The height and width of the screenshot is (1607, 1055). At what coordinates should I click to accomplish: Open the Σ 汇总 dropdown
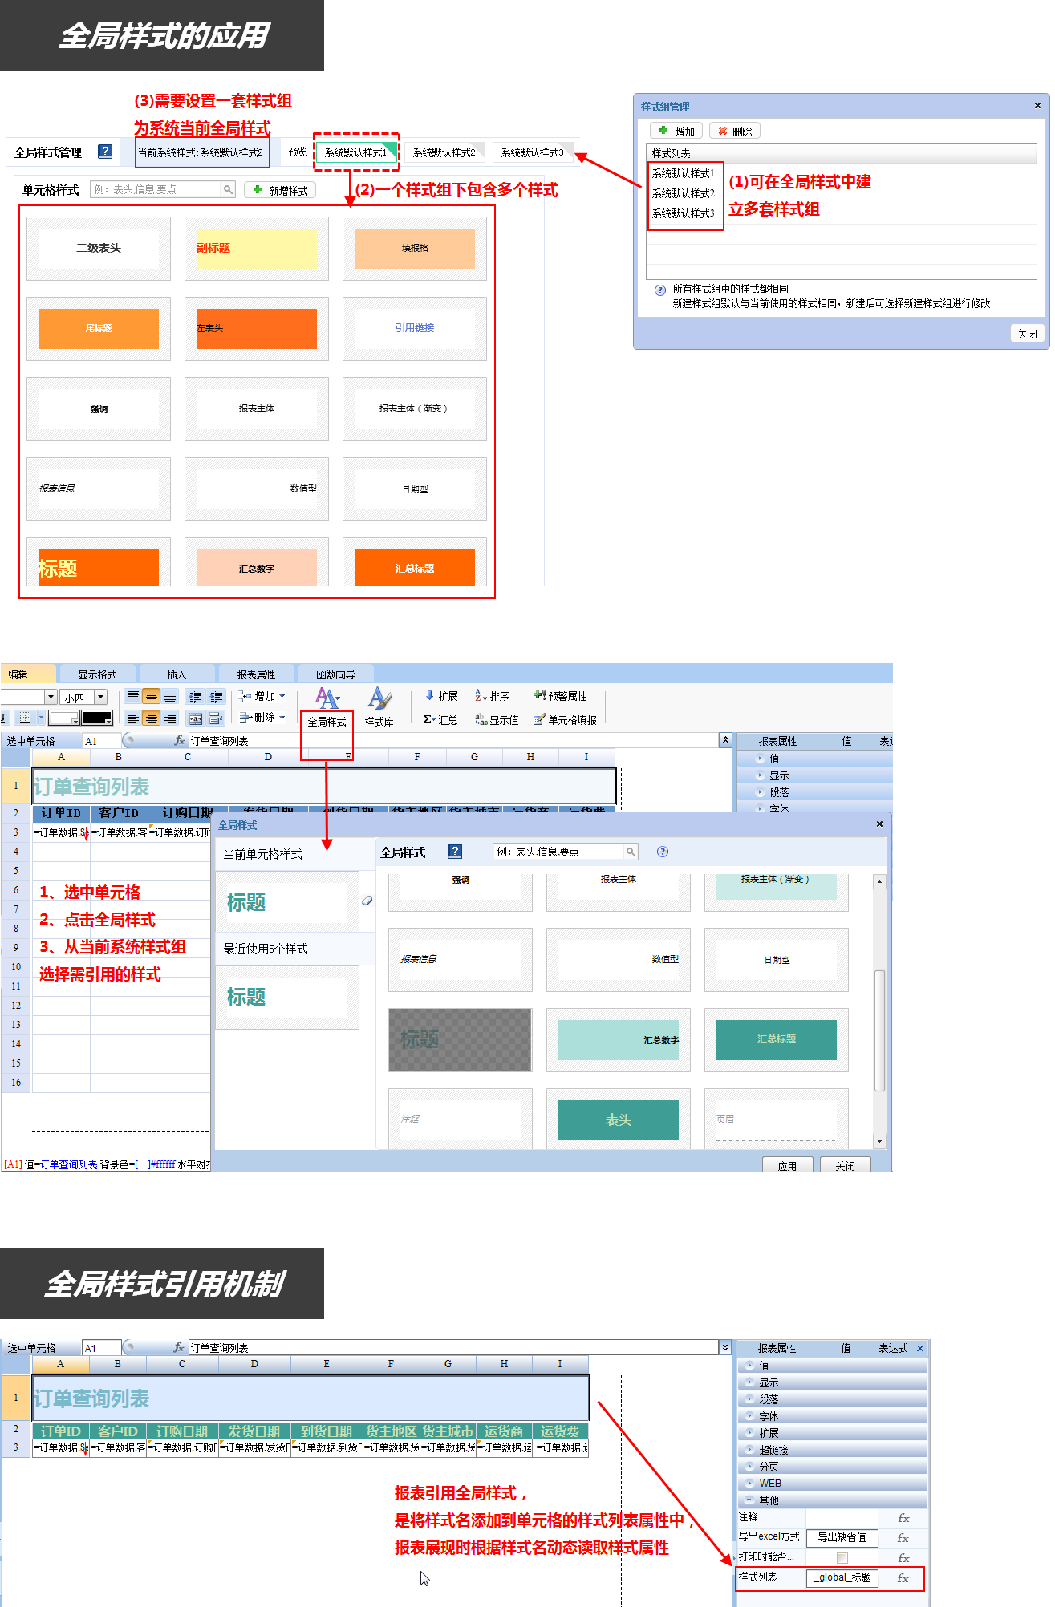click(440, 719)
